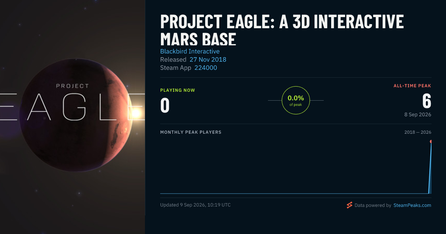Click the 8 Sep 2026 peak date
Viewport: 446px width, 234px height.
click(x=418, y=114)
